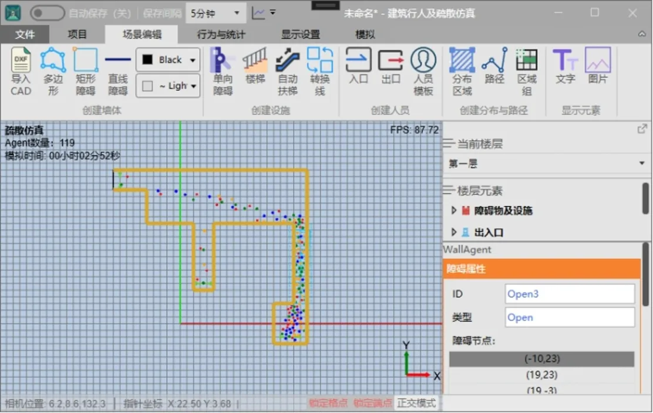Open the 第一层 floor dropdown

point(546,164)
